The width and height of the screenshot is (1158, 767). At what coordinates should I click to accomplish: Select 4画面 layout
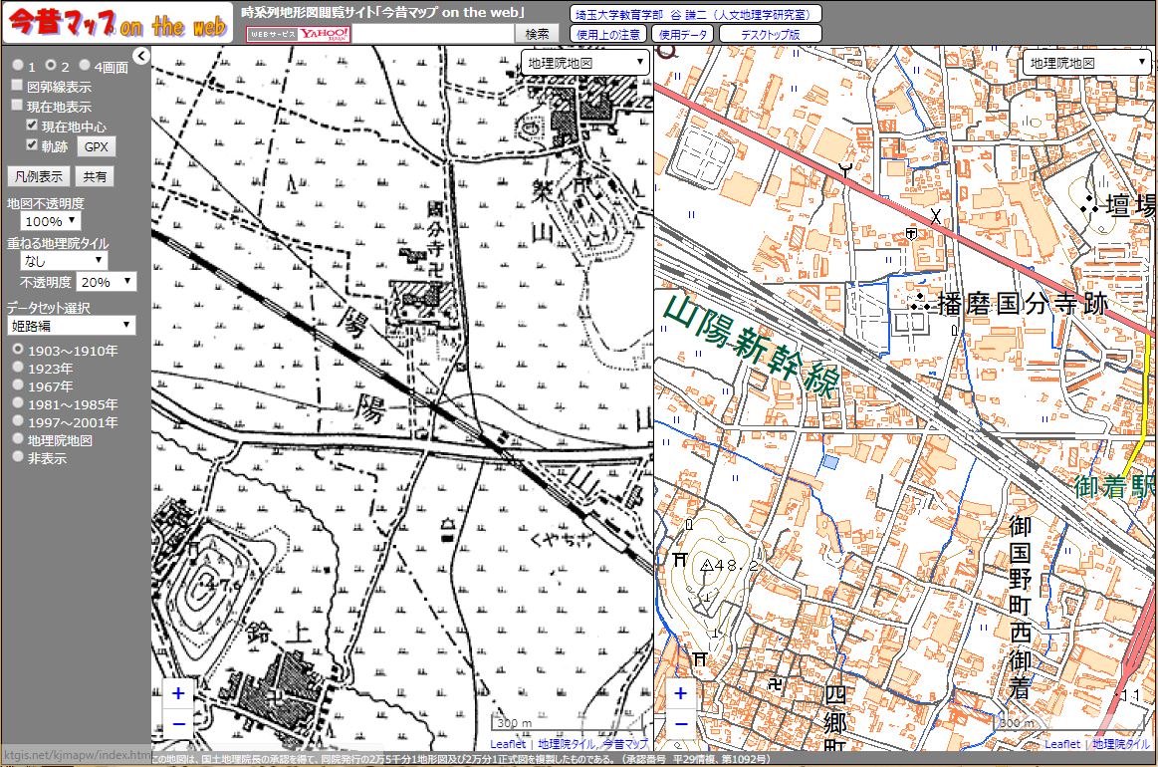pyautogui.click(x=85, y=65)
